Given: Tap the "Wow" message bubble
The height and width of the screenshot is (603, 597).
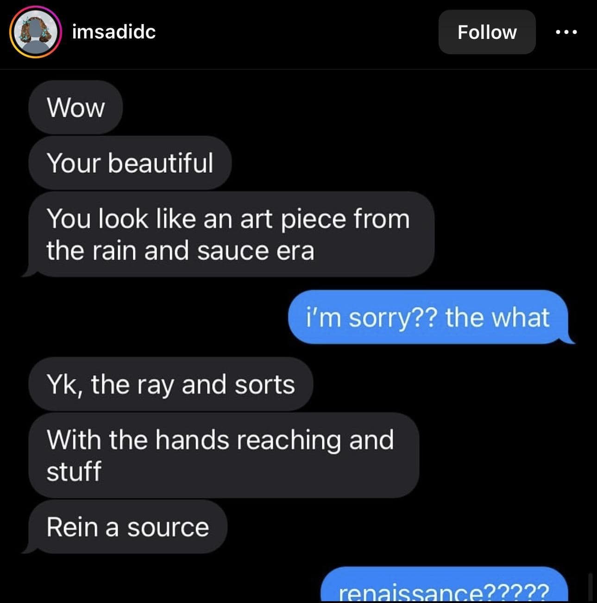Looking at the screenshot, I should [x=75, y=107].
